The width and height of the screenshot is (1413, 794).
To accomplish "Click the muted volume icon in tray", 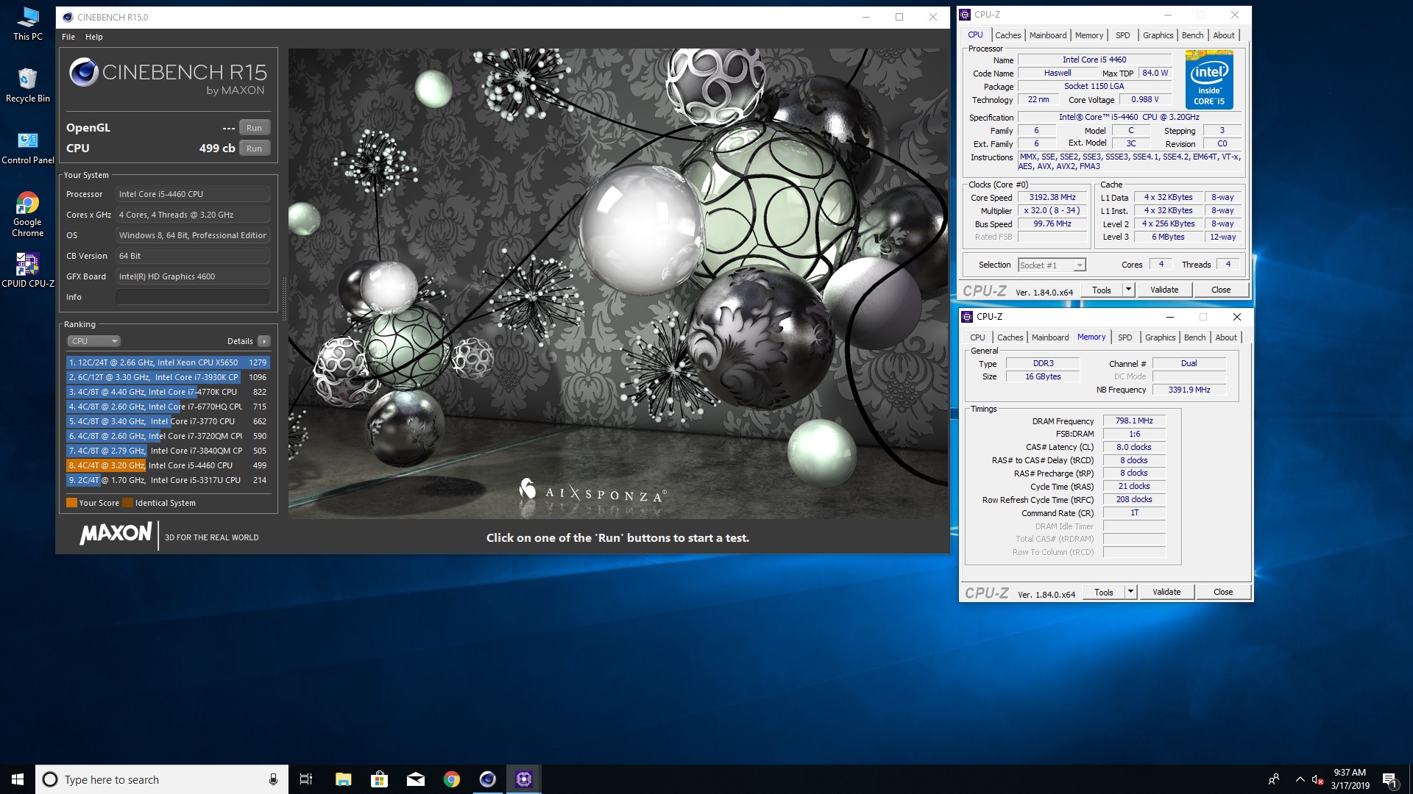I will (1317, 779).
